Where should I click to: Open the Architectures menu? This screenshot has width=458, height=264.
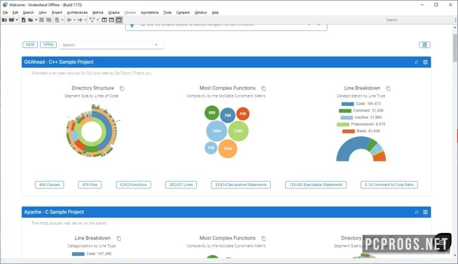click(x=77, y=13)
